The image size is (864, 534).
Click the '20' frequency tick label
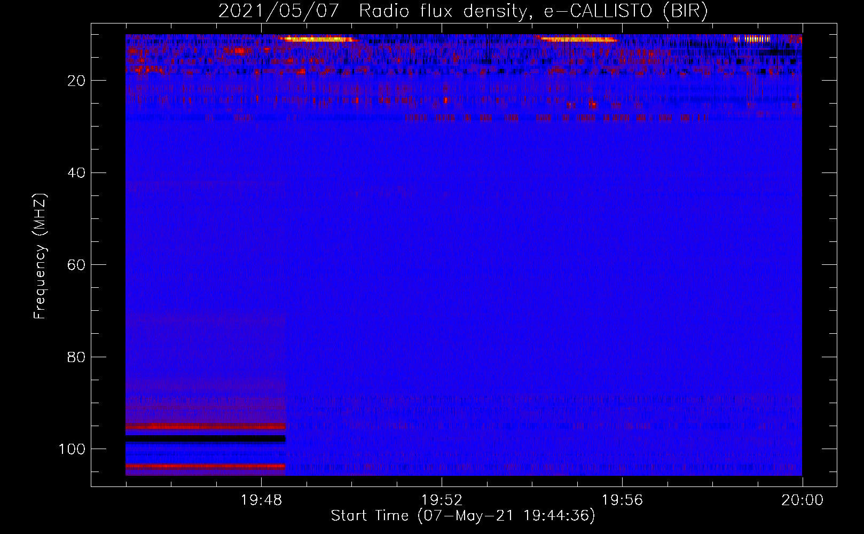pos(76,81)
